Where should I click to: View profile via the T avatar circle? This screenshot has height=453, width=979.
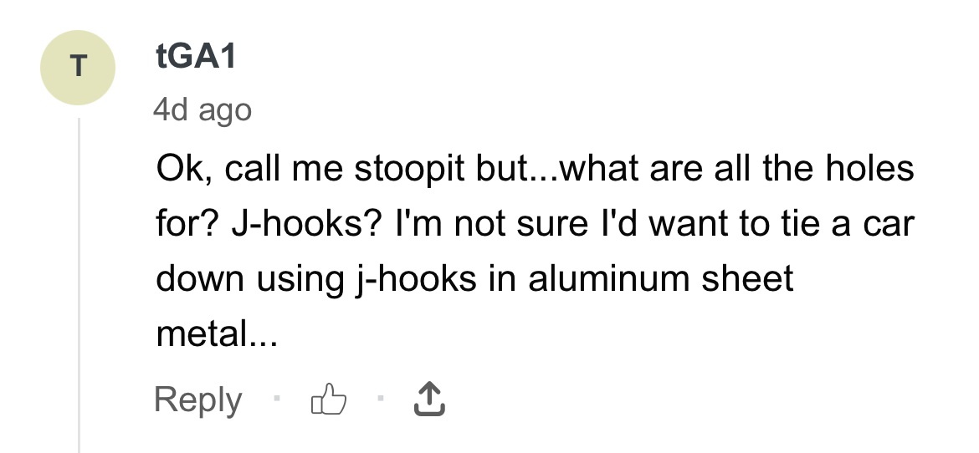tap(78, 69)
